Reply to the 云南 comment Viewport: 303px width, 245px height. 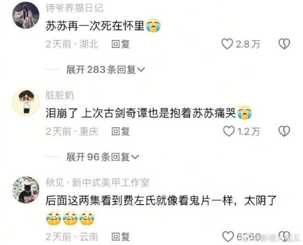click(x=121, y=236)
